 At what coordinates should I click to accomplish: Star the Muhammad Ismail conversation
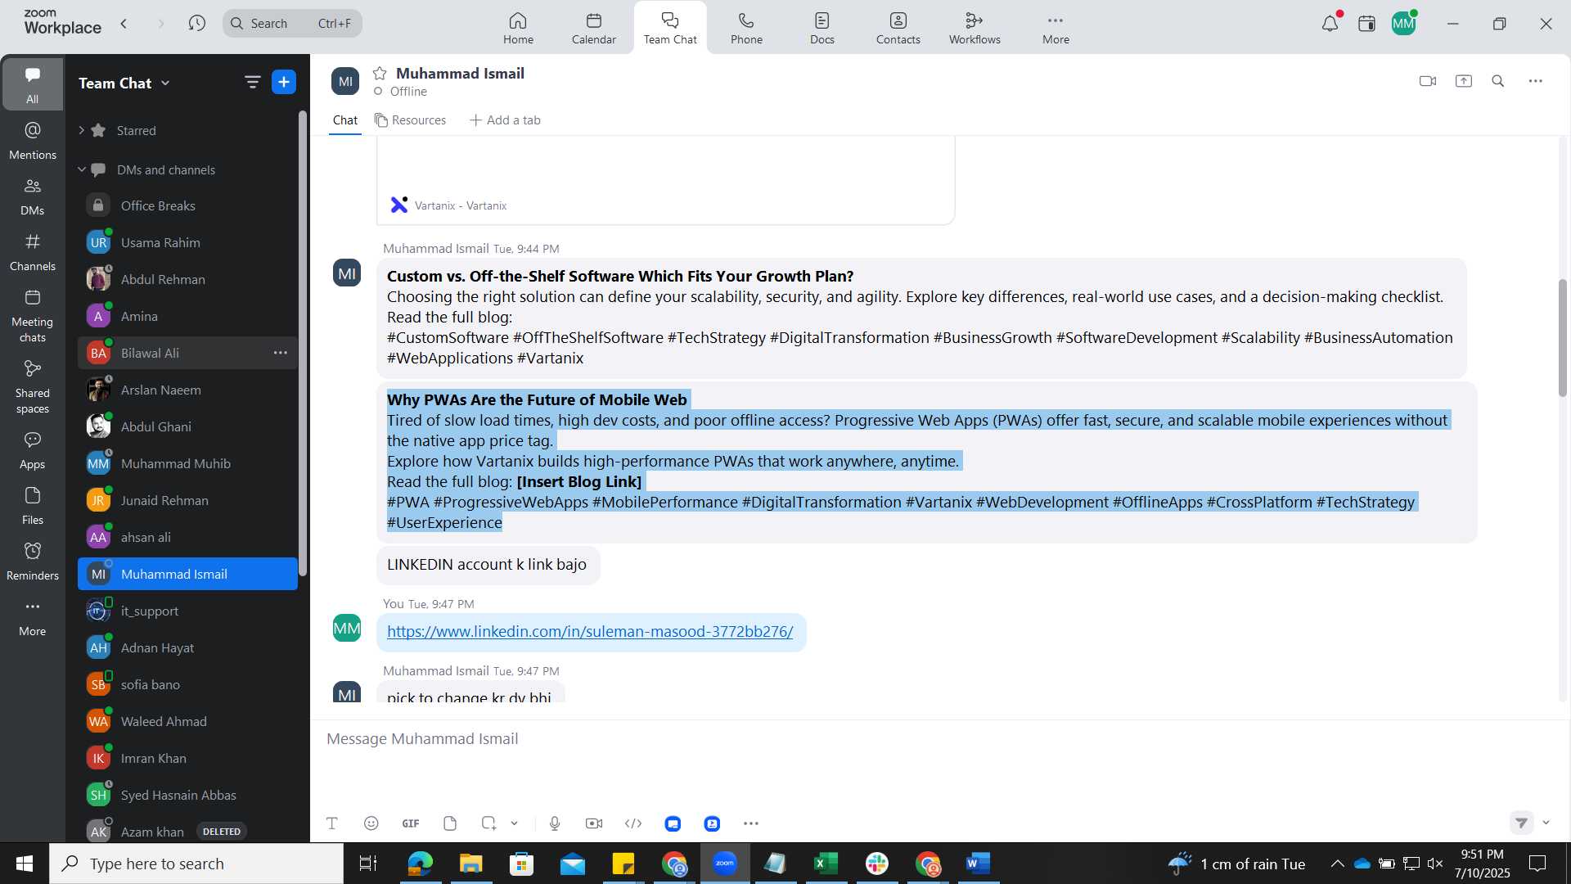(x=380, y=74)
